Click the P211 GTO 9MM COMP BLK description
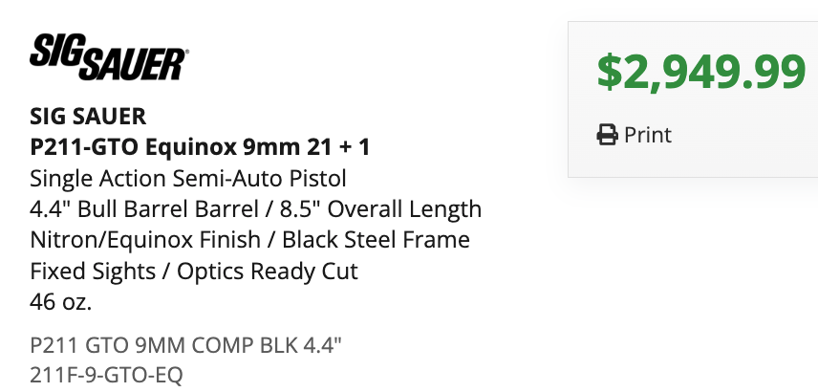This screenshot has width=818, height=392. [185, 345]
